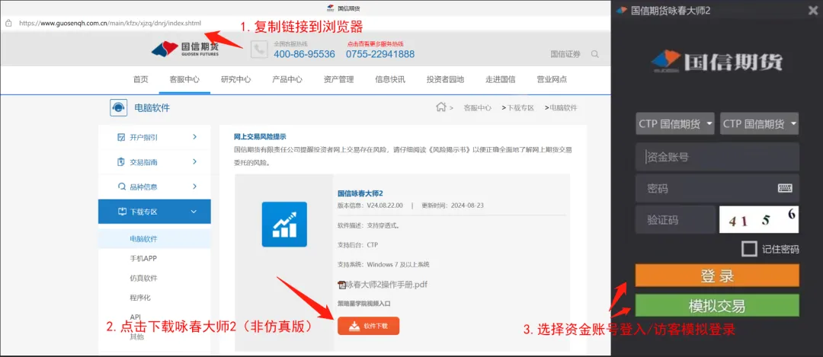The image size is (823, 357).
Task: Select 程序化 in the sidebar submenu
Action: [140, 297]
